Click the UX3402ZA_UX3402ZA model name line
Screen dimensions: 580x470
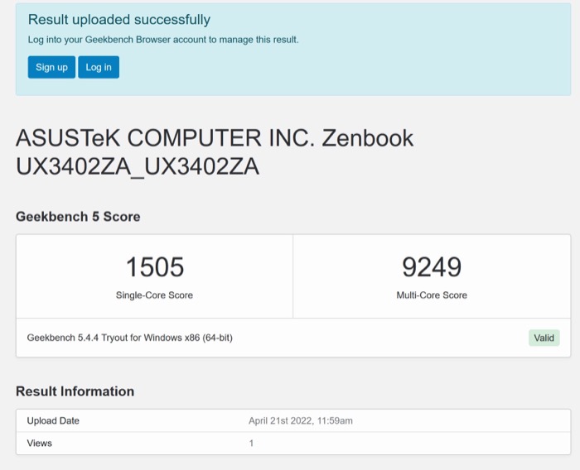click(138, 166)
